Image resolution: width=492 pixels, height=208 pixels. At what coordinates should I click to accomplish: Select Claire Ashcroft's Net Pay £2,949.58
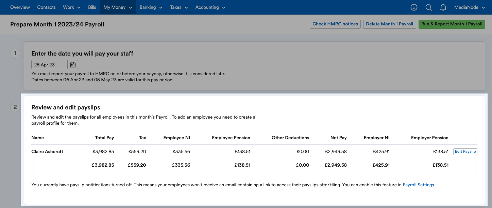(336, 151)
